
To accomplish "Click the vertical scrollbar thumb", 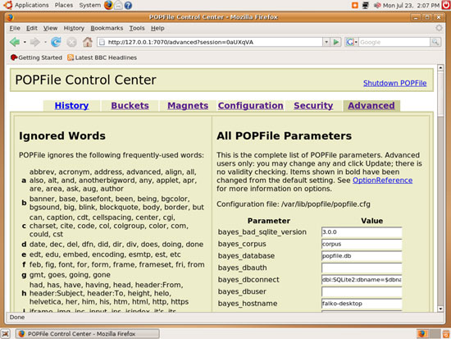I will pos(440,94).
